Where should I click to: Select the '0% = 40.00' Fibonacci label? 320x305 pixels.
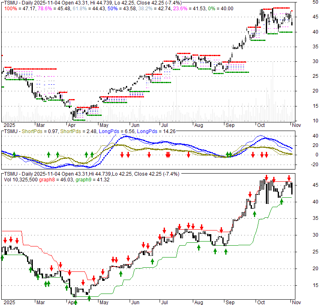point(221,9)
